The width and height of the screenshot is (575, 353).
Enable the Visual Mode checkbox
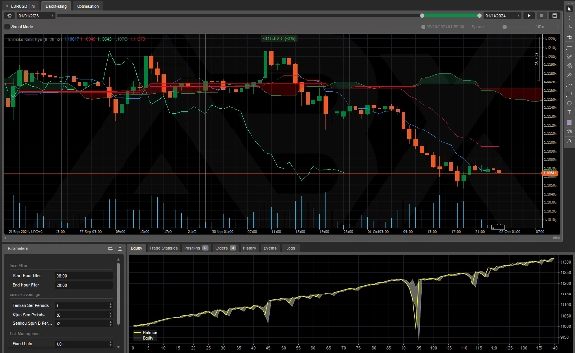pyautogui.click(x=7, y=27)
